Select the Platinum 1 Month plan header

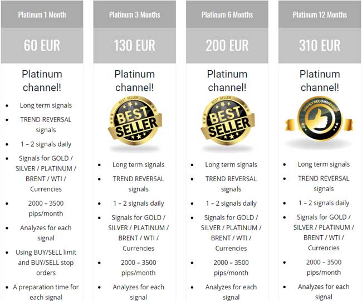coord(42,14)
